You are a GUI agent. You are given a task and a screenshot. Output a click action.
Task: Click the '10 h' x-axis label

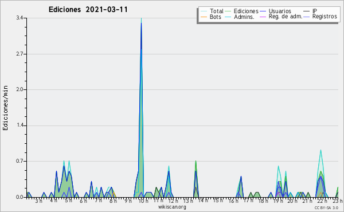pos(143,201)
